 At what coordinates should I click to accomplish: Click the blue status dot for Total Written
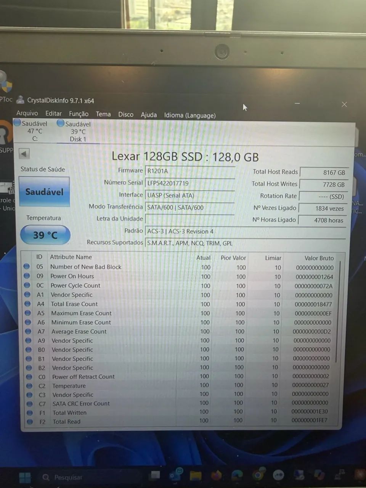(x=30, y=413)
